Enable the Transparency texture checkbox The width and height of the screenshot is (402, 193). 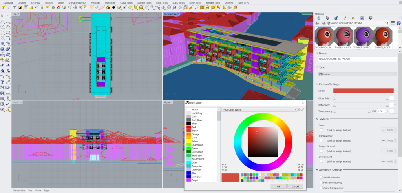coord(321,140)
